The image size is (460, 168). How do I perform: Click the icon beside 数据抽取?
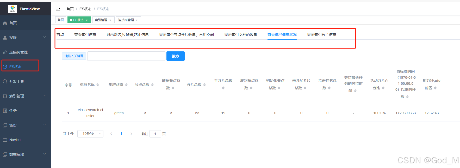tap(5, 154)
